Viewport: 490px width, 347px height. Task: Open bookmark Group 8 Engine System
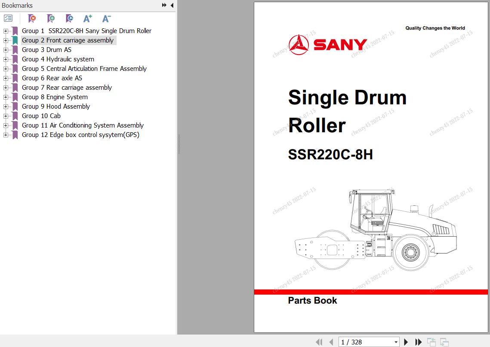(x=55, y=97)
